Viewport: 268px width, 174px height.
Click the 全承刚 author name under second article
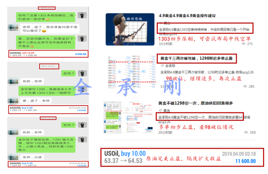(x=170, y=66)
